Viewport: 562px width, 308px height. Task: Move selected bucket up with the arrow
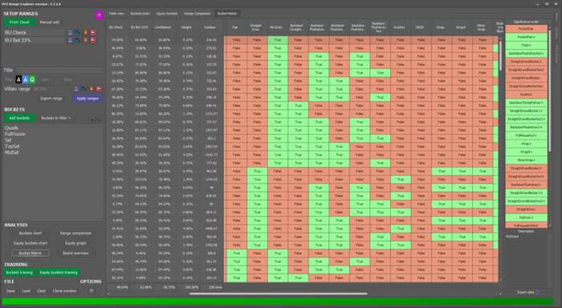pos(92,120)
